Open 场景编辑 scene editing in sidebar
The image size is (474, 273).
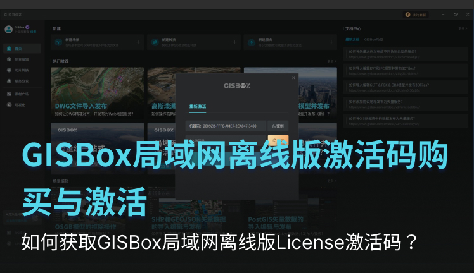tap(19, 59)
